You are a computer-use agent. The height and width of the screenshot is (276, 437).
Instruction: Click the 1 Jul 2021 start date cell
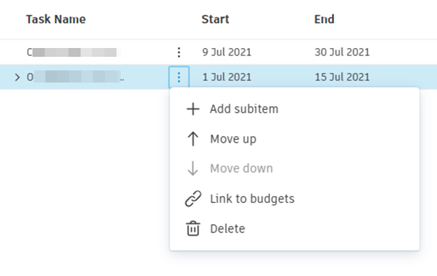227,77
